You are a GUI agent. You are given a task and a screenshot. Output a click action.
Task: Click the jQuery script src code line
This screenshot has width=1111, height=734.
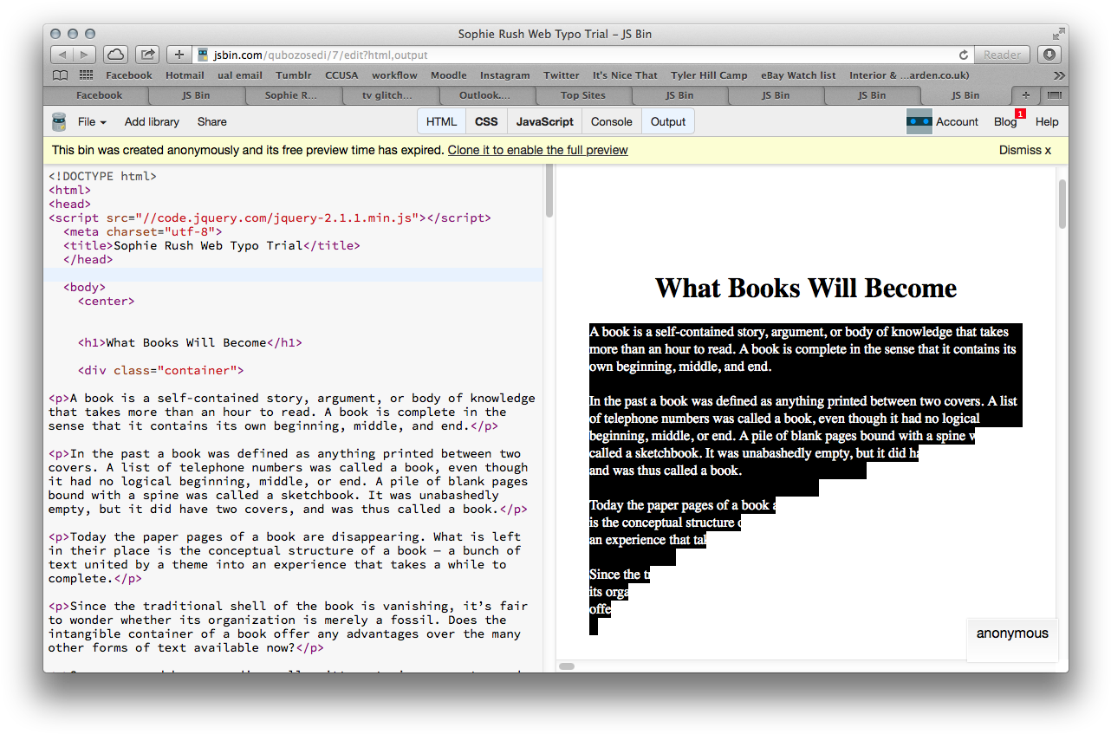270,218
